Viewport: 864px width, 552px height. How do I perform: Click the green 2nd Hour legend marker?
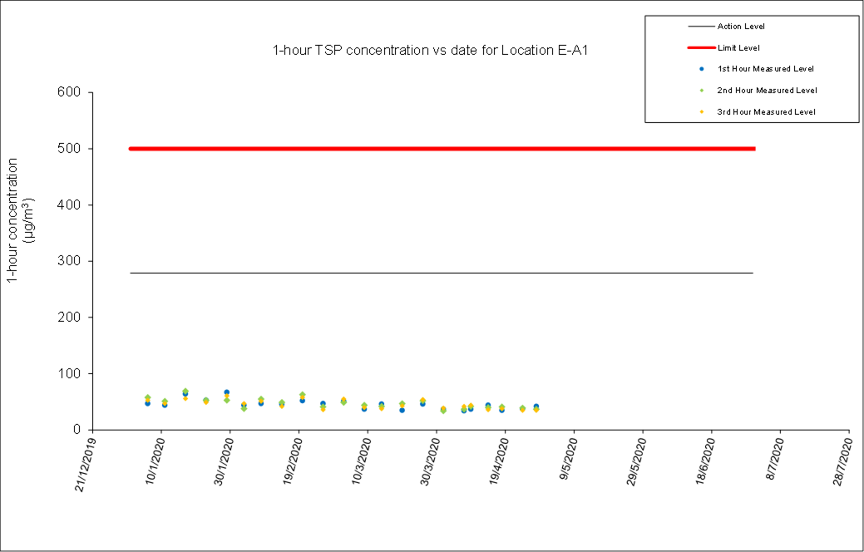pos(703,90)
